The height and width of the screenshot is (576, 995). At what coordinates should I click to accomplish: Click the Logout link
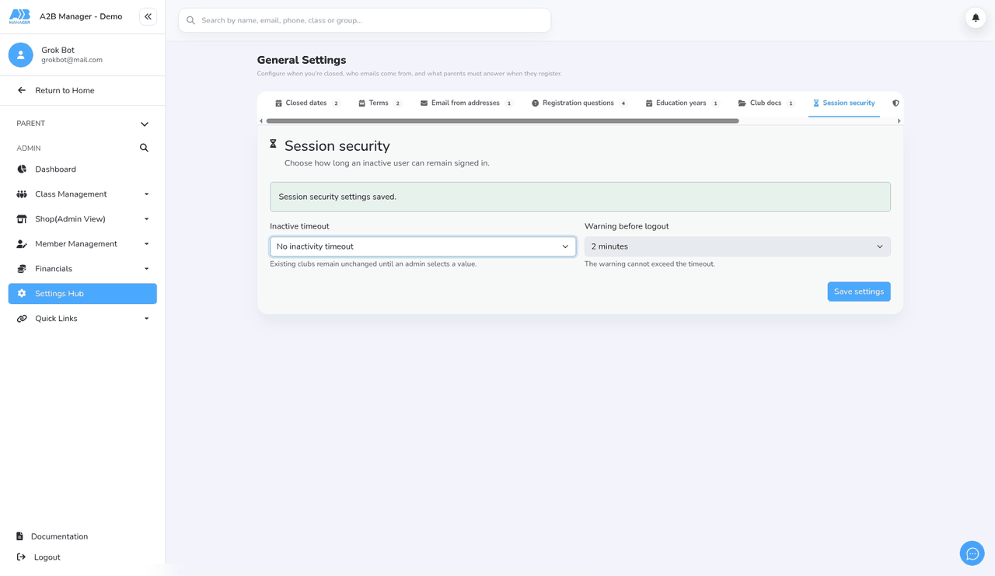click(x=47, y=557)
